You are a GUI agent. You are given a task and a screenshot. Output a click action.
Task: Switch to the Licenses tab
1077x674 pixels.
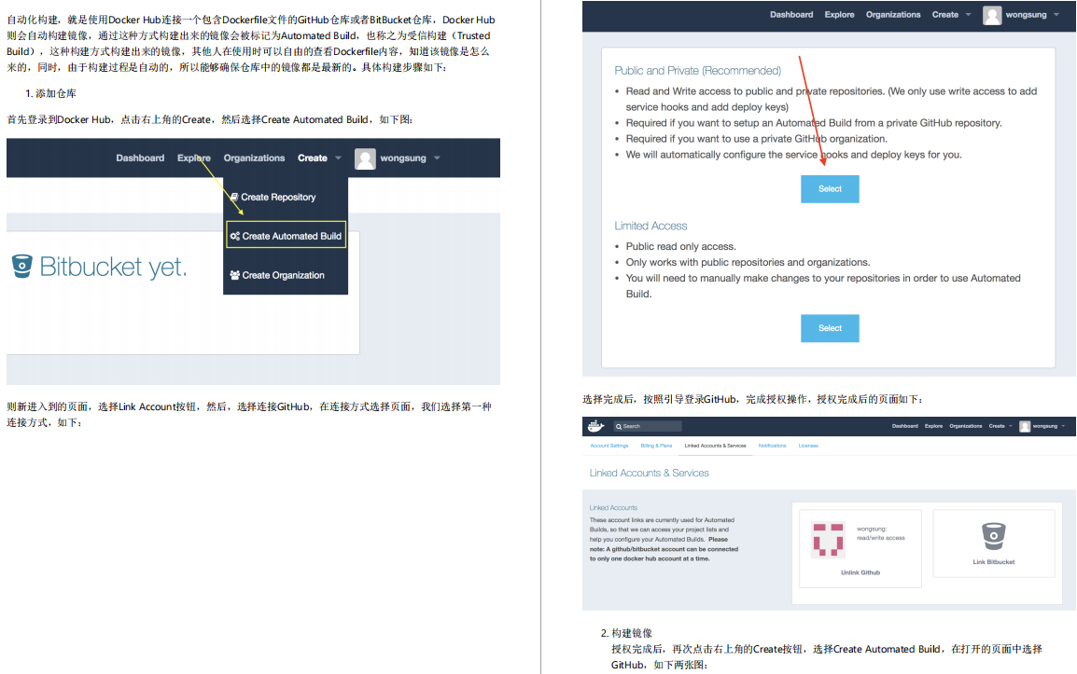pos(808,447)
